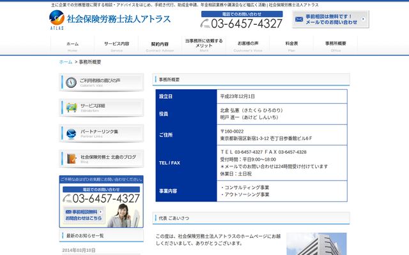Open the 事務所概要 navigation tab
409x255 pixels.
(336, 46)
